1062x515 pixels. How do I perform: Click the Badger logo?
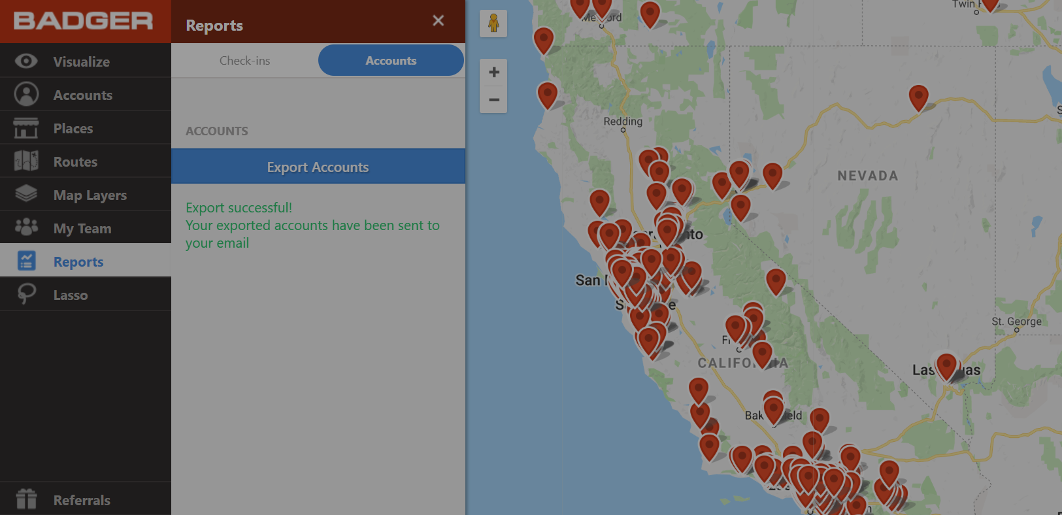(x=84, y=21)
